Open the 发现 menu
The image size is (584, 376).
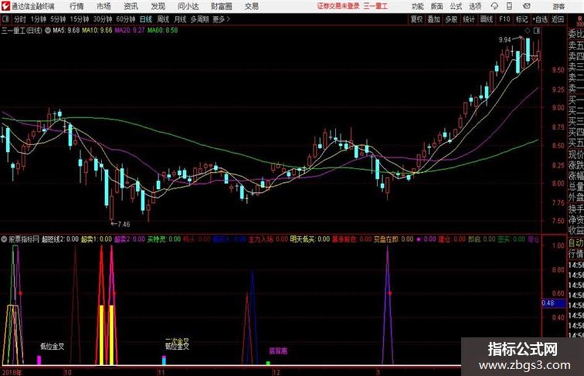[158, 6]
